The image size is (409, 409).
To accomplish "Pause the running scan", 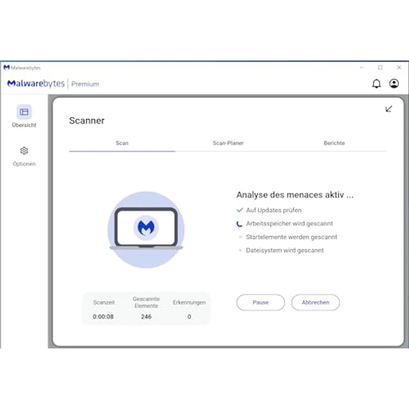I will pyautogui.click(x=261, y=302).
